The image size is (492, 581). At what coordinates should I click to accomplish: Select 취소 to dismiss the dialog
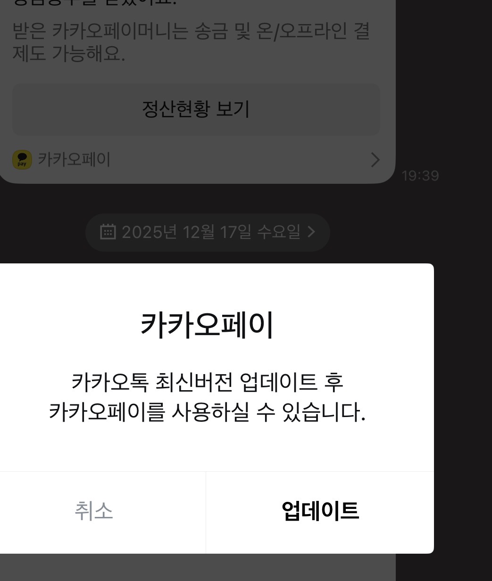tap(94, 511)
